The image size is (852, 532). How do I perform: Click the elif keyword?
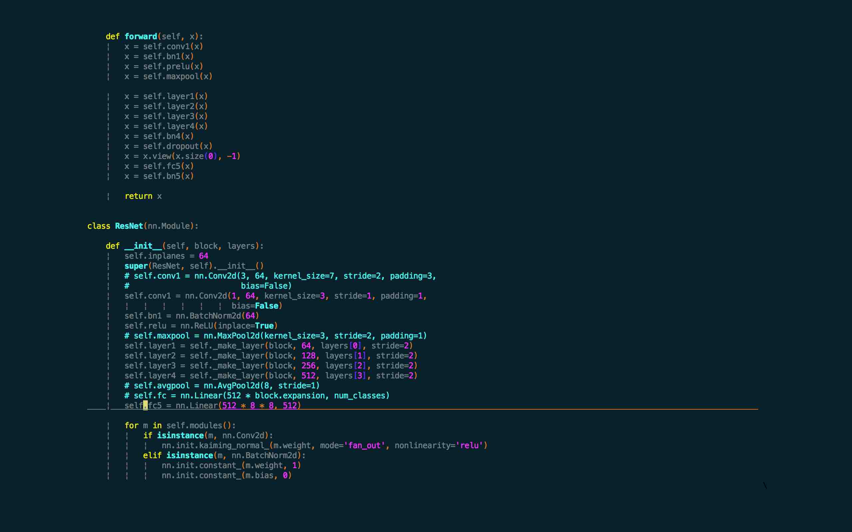click(x=152, y=455)
